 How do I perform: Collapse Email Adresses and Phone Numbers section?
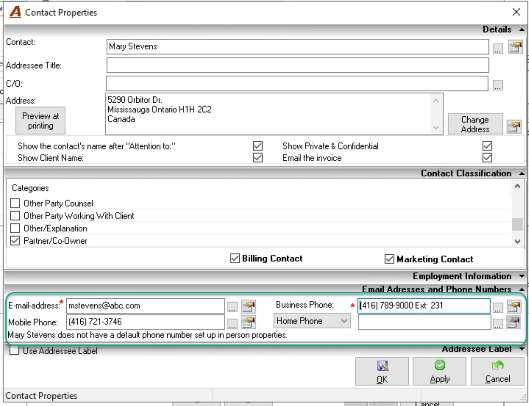click(522, 289)
